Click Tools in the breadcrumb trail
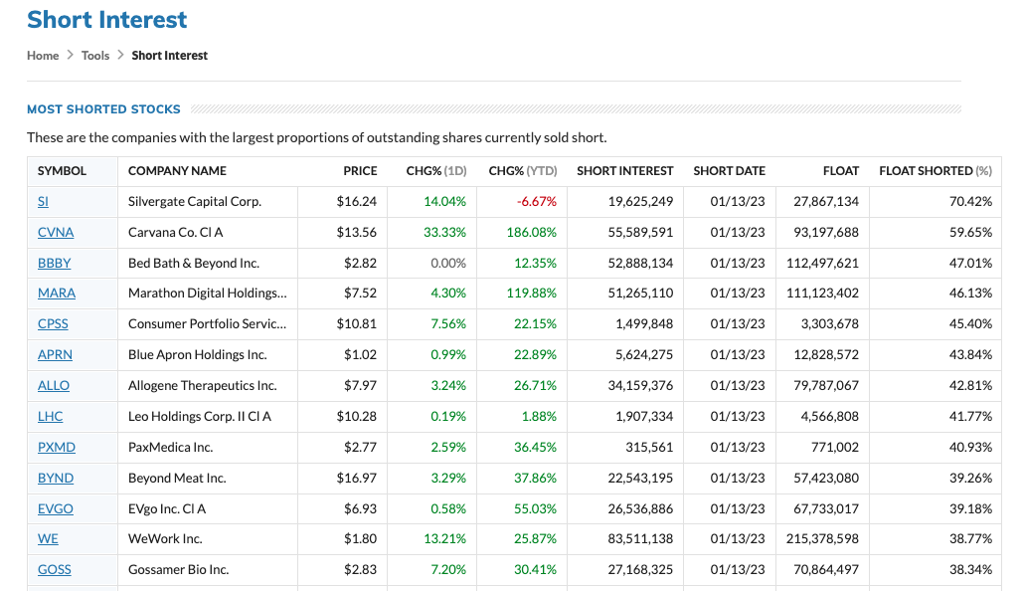 click(95, 56)
